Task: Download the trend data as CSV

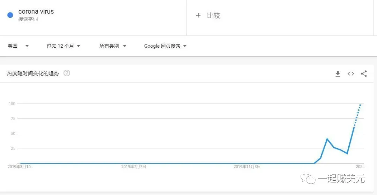Action: (338, 73)
